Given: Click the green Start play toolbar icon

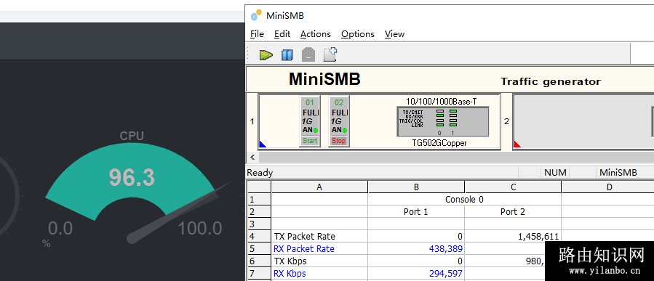Looking at the screenshot, I should pyautogui.click(x=266, y=54).
